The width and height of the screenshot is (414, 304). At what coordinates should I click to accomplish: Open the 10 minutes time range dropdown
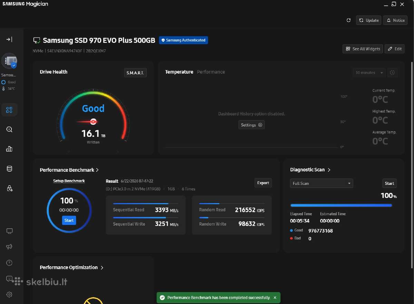point(369,73)
